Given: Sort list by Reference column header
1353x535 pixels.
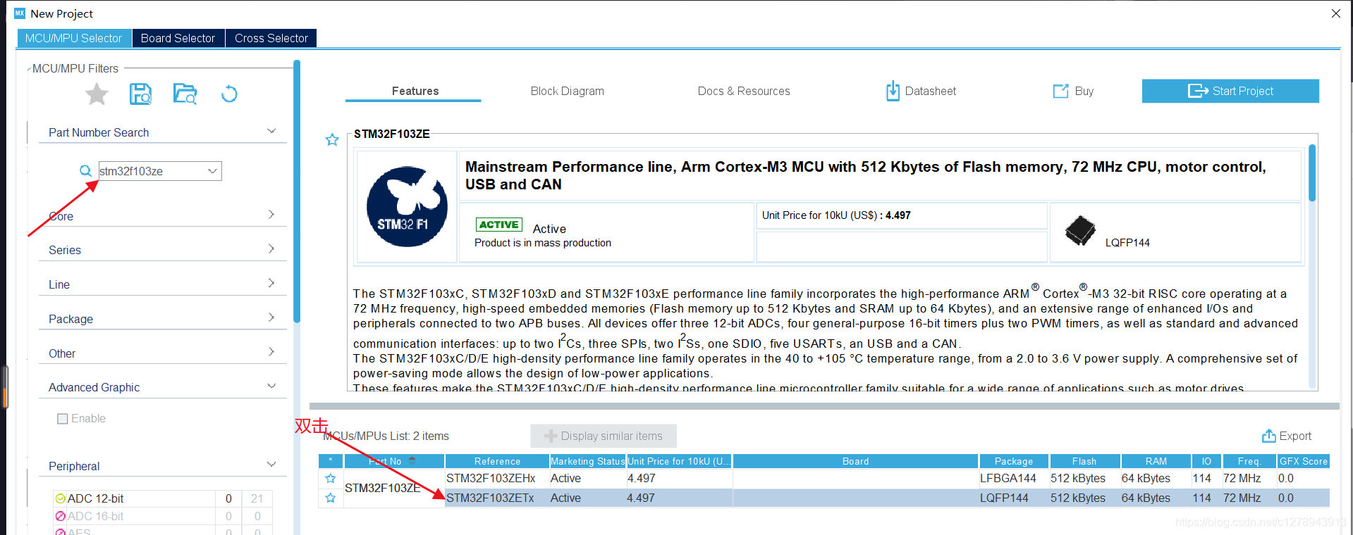Looking at the screenshot, I should (x=497, y=461).
